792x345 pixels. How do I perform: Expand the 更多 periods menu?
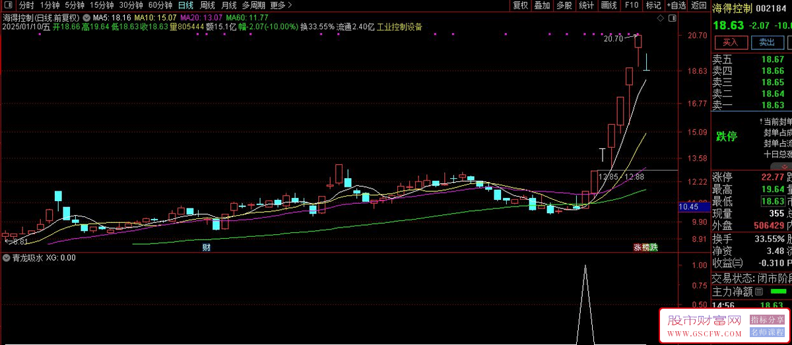pyautogui.click(x=281, y=5)
